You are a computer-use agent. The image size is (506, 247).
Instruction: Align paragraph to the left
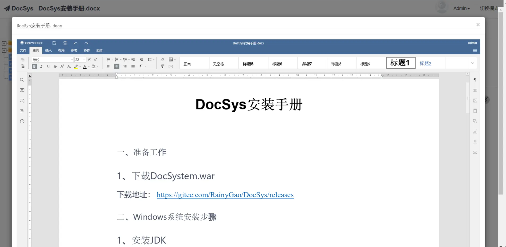(x=108, y=66)
